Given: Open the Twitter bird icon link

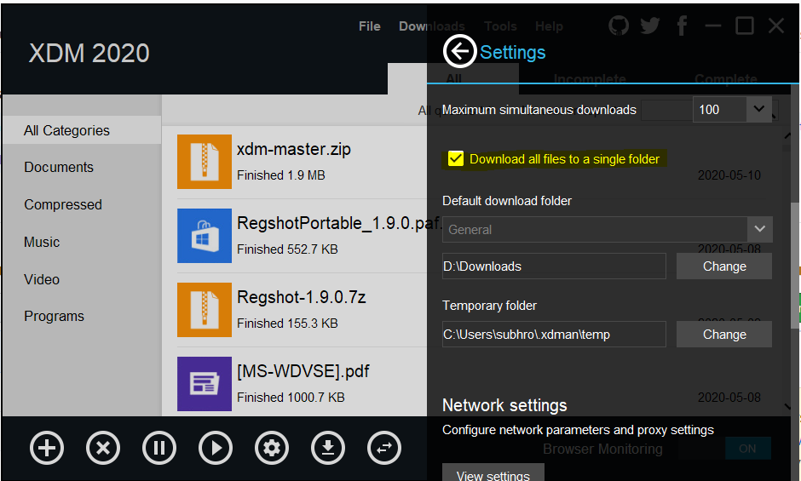Looking at the screenshot, I should (x=650, y=25).
